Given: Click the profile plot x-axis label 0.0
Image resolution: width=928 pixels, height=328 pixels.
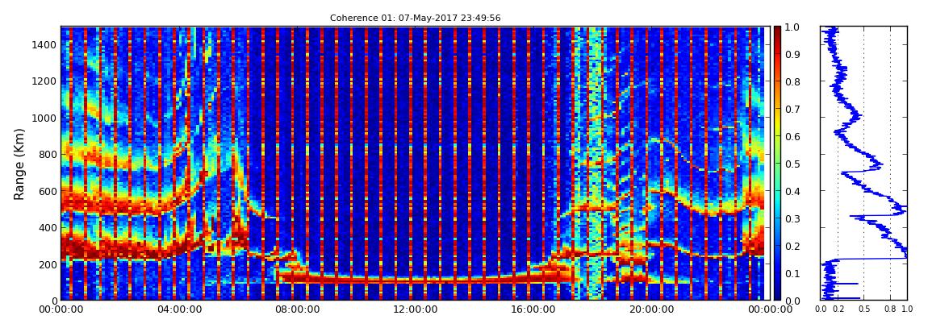Looking at the screenshot, I should point(821,309).
